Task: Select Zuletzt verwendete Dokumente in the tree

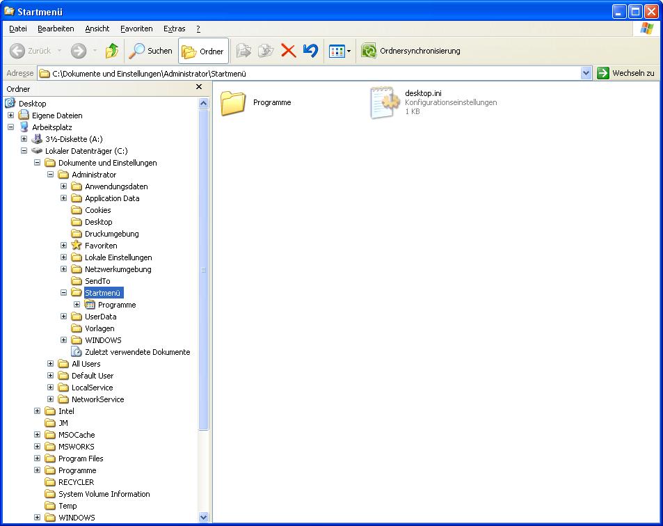Action: pyautogui.click(x=137, y=352)
